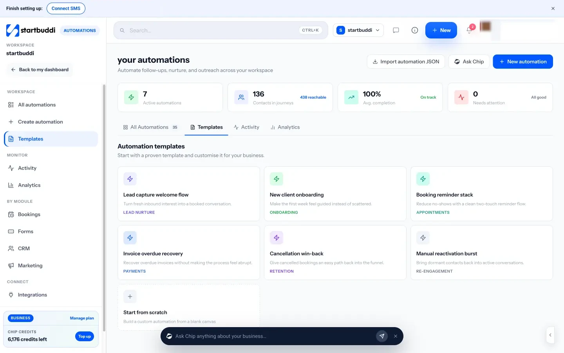Open the chat message icon in top bar
The height and width of the screenshot is (353, 564).
pyautogui.click(x=396, y=30)
